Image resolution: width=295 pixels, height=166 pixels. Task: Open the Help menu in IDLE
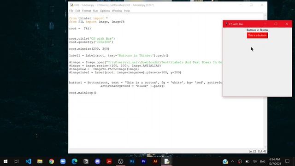pos(127,11)
